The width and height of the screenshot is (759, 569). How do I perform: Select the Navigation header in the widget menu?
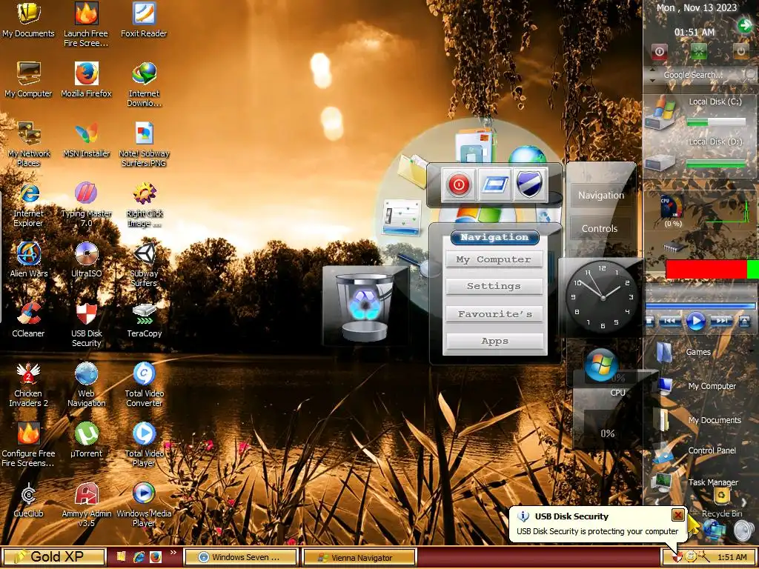pos(494,237)
